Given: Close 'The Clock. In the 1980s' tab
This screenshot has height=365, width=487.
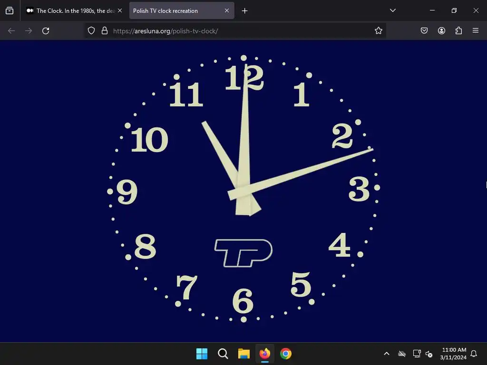Looking at the screenshot, I should [120, 10].
